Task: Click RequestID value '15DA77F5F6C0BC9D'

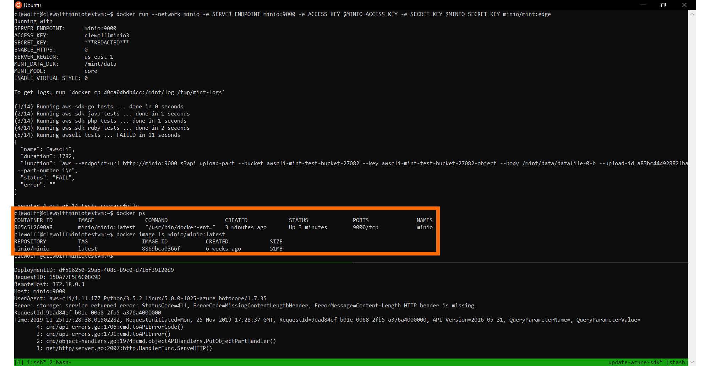Action: (75, 277)
